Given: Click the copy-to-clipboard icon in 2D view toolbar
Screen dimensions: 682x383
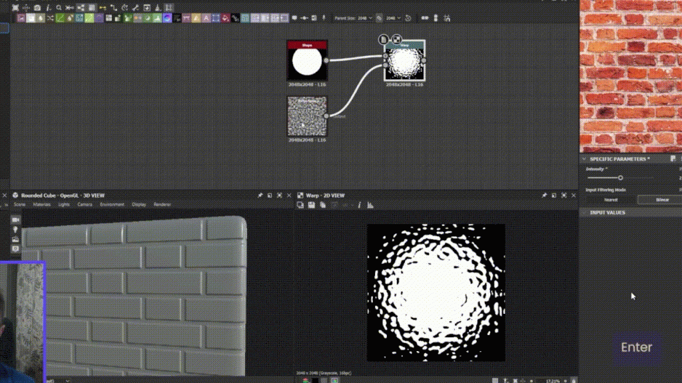Looking at the screenshot, I should tap(323, 205).
